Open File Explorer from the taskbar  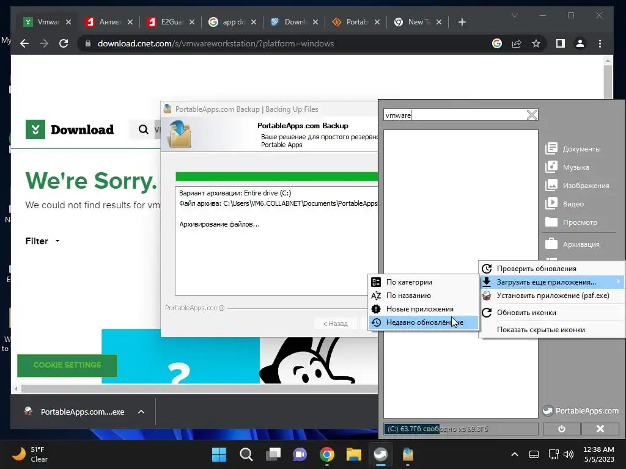coord(354,454)
